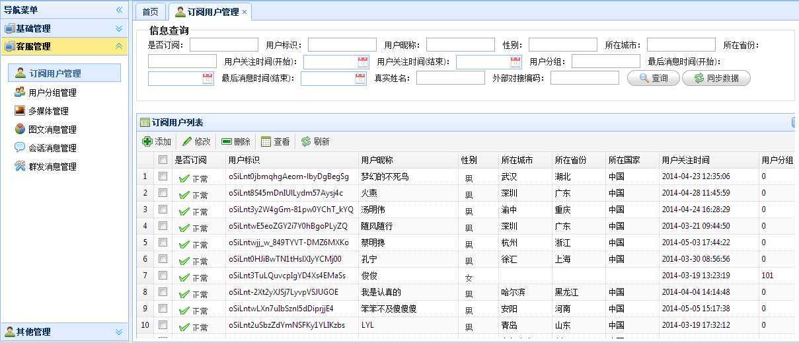The height and width of the screenshot is (343, 799).
Task: Click the 图文消息管理 colorful icon
Action: tap(20, 129)
